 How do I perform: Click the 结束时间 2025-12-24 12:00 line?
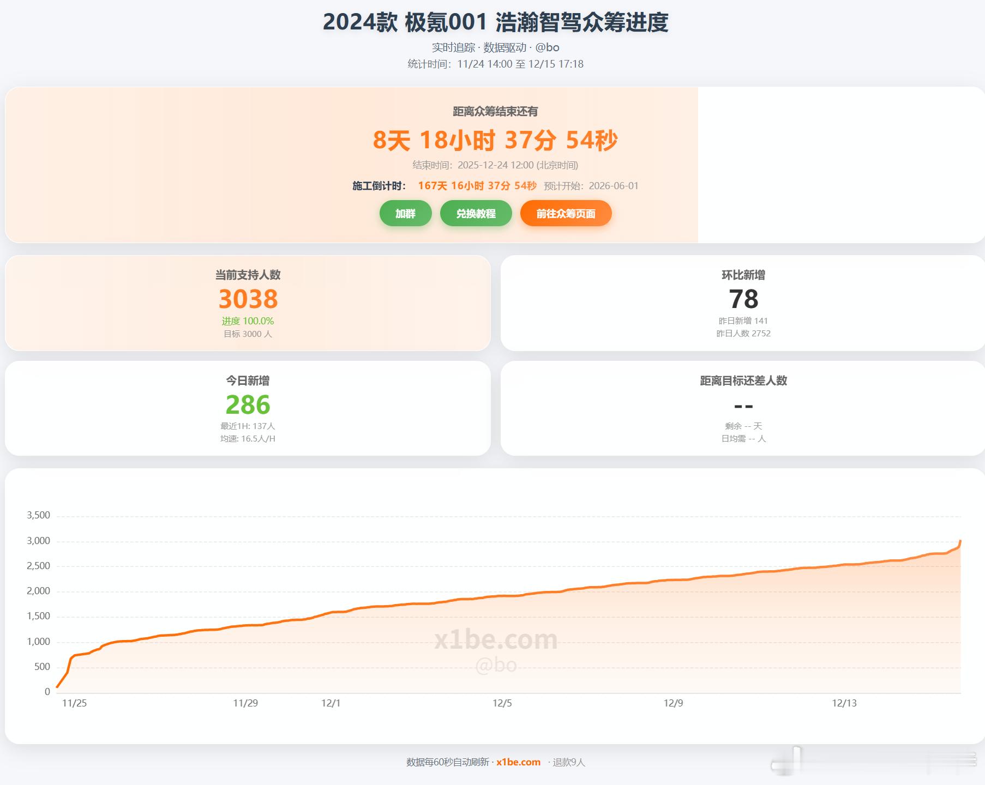[x=495, y=165]
